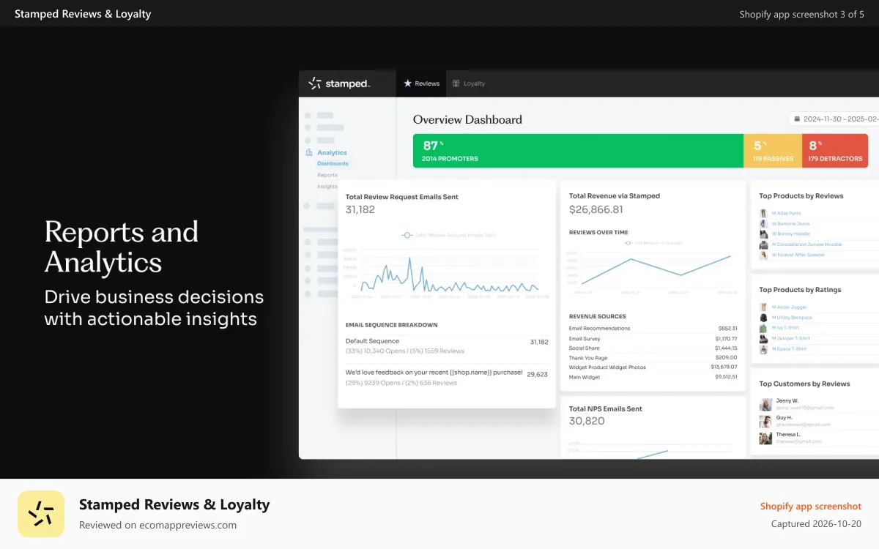Open the W Forever After Sweater link
Screen dimensions: 879x549
tap(798, 255)
